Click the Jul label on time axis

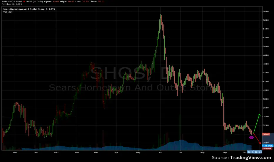(181, 152)
